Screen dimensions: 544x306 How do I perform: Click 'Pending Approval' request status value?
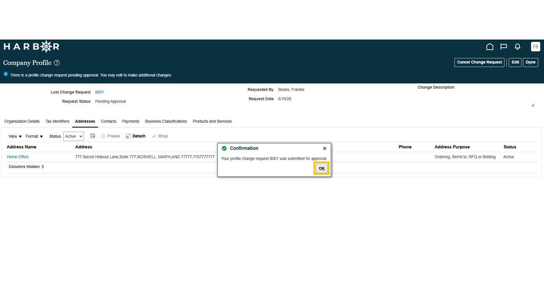pos(110,102)
